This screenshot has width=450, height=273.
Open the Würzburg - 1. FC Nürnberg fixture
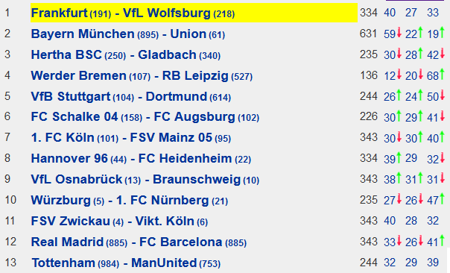[130, 201]
